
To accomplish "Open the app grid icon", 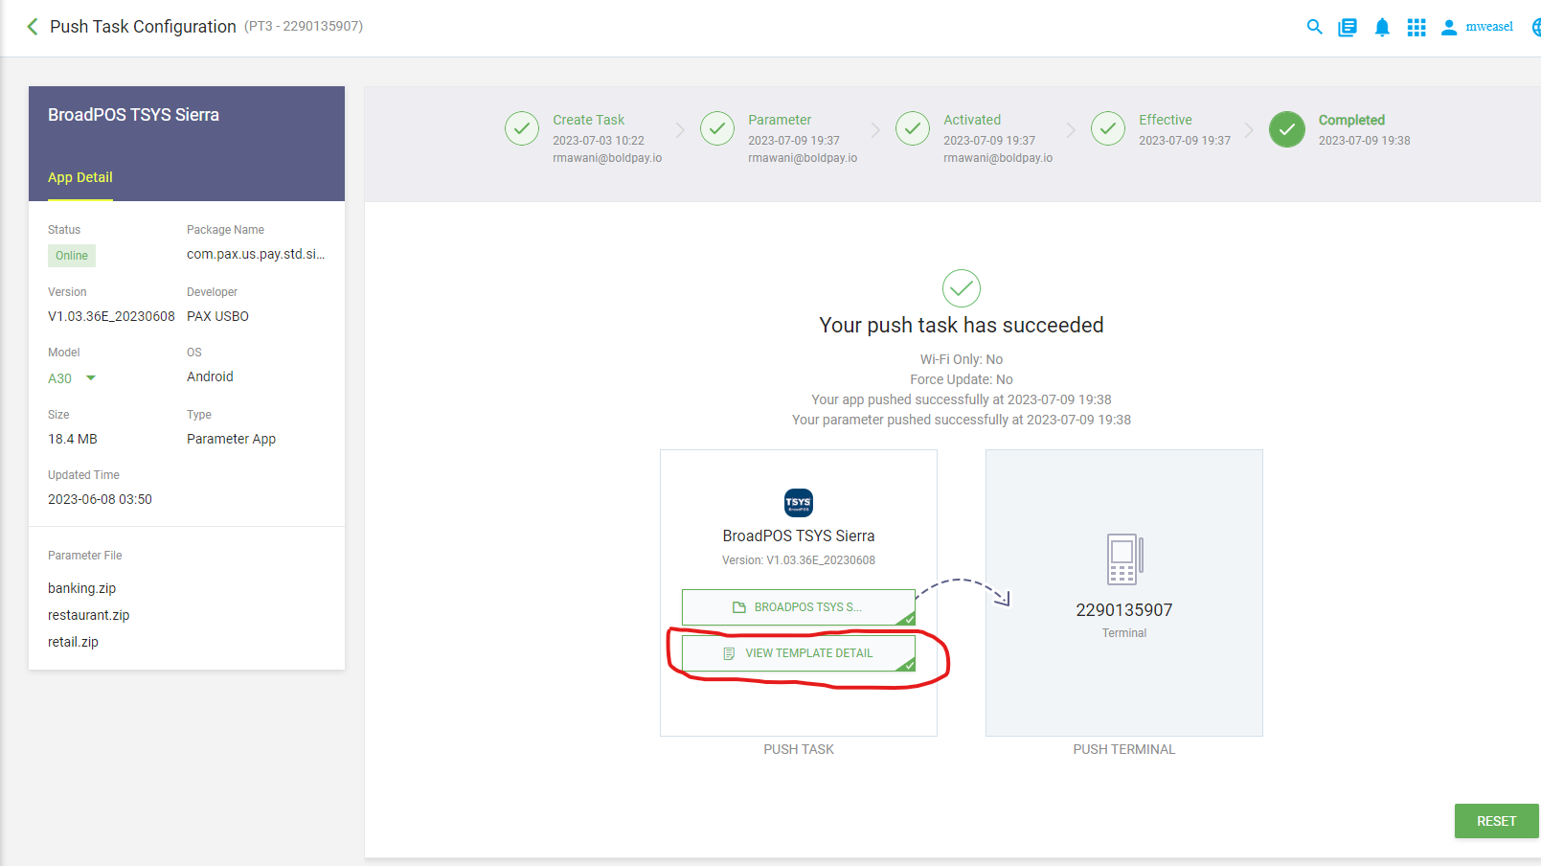I will pyautogui.click(x=1416, y=27).
